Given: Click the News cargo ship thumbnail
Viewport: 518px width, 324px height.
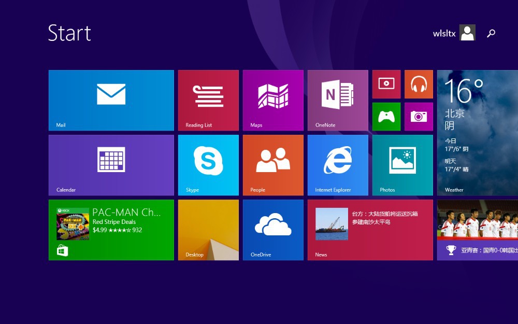Looking at the screenshot, I should click(x=332, y=224).
